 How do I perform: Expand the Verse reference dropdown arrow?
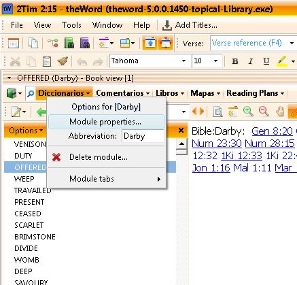[292, 43]
